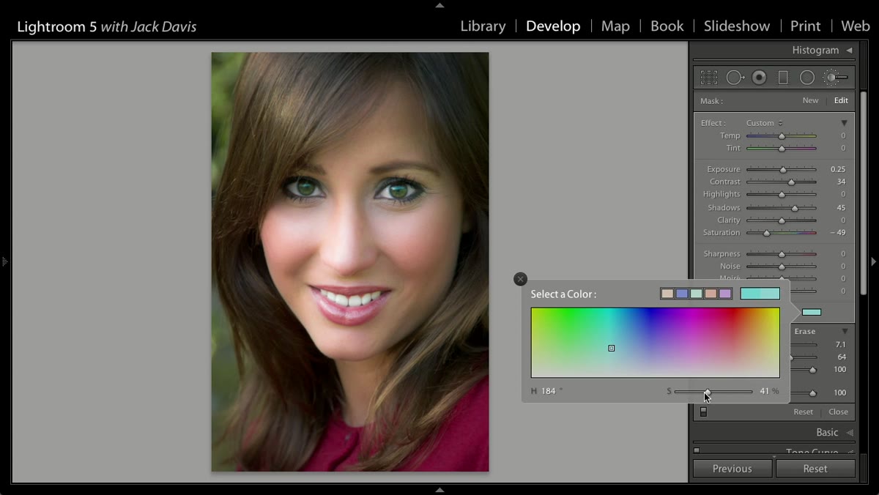Click the portrait photo in preview

pyautogui.click(x=350, y=261)
